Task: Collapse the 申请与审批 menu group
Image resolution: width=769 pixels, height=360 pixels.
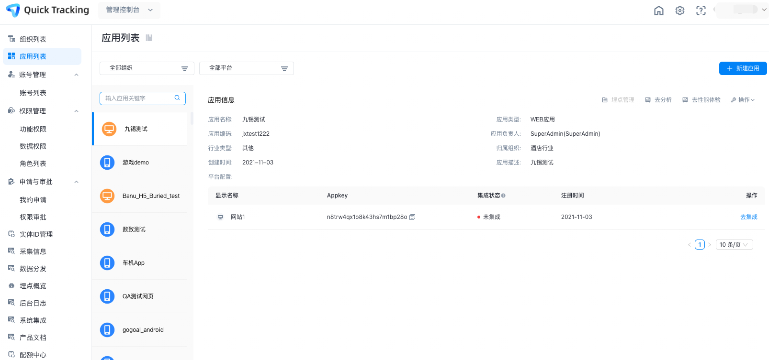Action: tap(76, 182)
